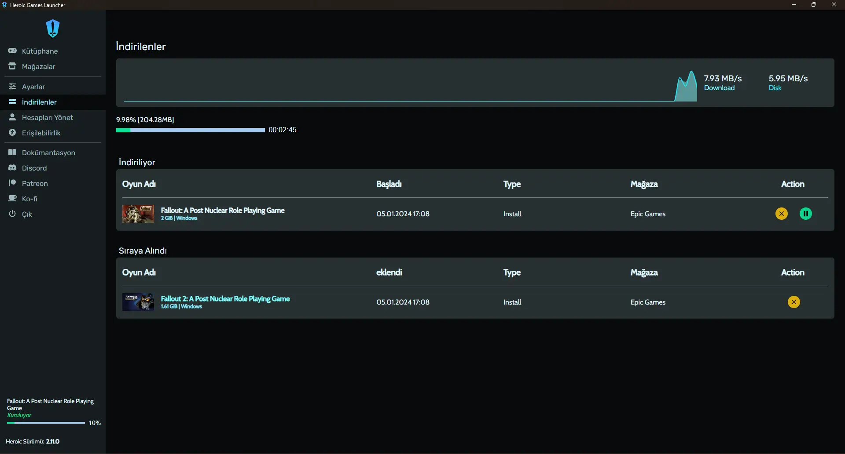Click the Kütüphane gamepad icon
This screenshot has width=845, height=454.
[12, 51]
